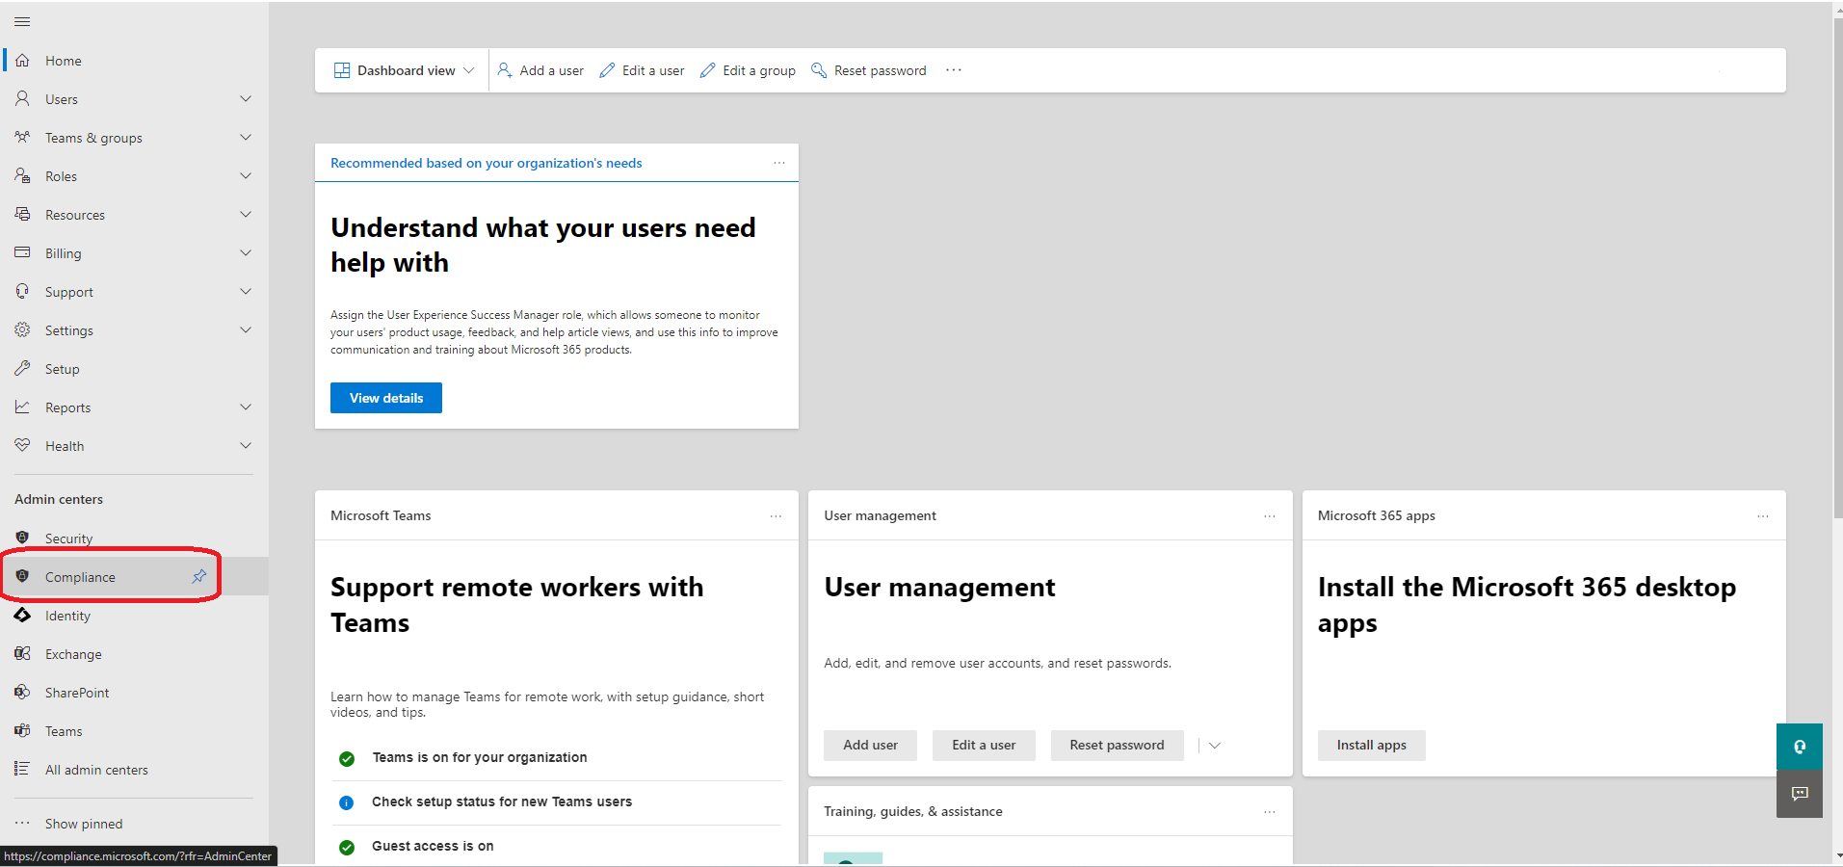This screenshot has height=867, width=1843.
Task: Click Edit a group in toolbar
Action: pos(748,70)
